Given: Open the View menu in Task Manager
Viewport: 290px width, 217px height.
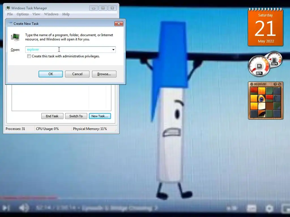Looking at the screenshot, I should (36, 14).
